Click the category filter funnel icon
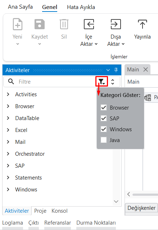This screenshot has height=230, width=158. point(101,81)
